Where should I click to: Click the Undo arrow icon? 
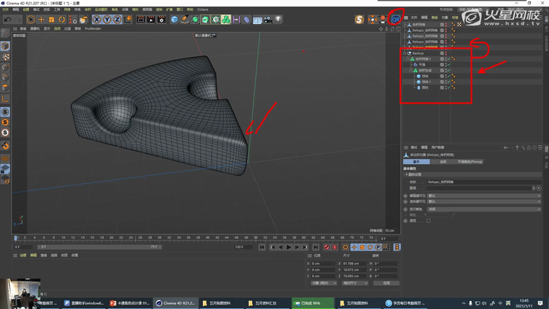pyautogui.click(x=7, y=19)
